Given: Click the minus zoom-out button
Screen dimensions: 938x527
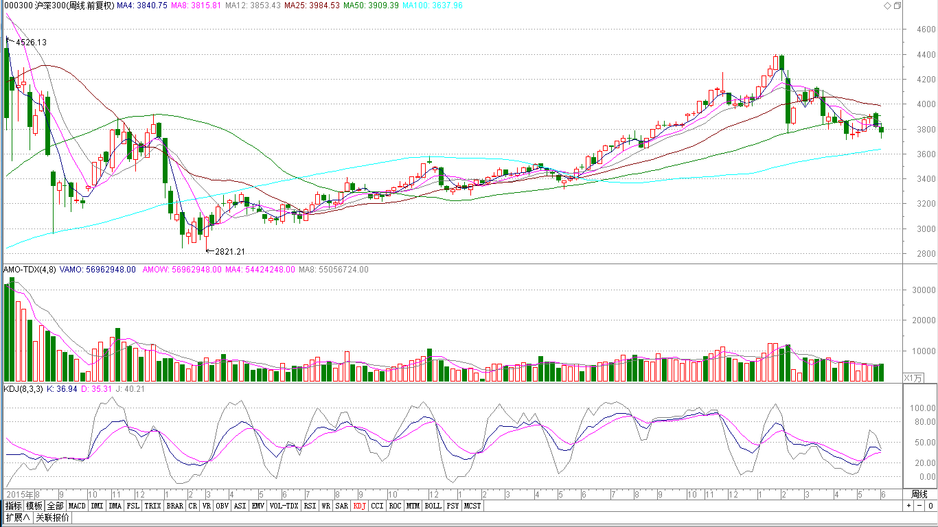Looking at the screenshot, I should point(919,506).
